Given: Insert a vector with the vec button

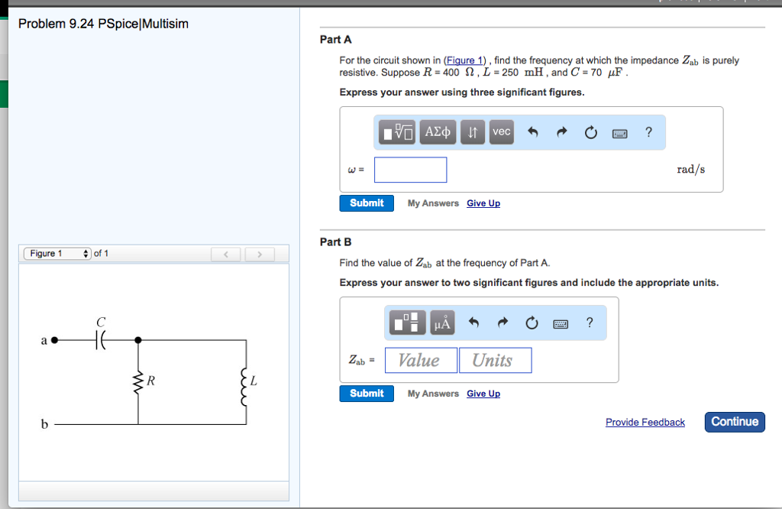Looking at the screenshot, I should point(501,131).
